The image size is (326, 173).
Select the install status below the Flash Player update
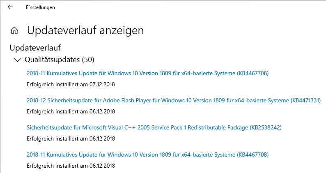tap(71, 111)
